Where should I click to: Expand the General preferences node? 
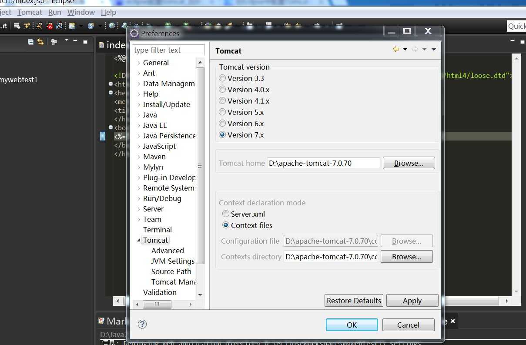pyautogui.click(x=139, y=63)
